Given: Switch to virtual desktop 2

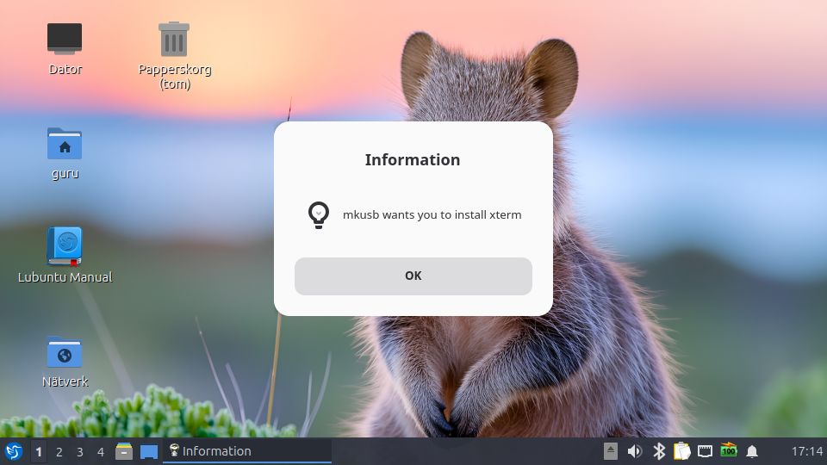Looking at the screenshot, I should coord(59,451).
